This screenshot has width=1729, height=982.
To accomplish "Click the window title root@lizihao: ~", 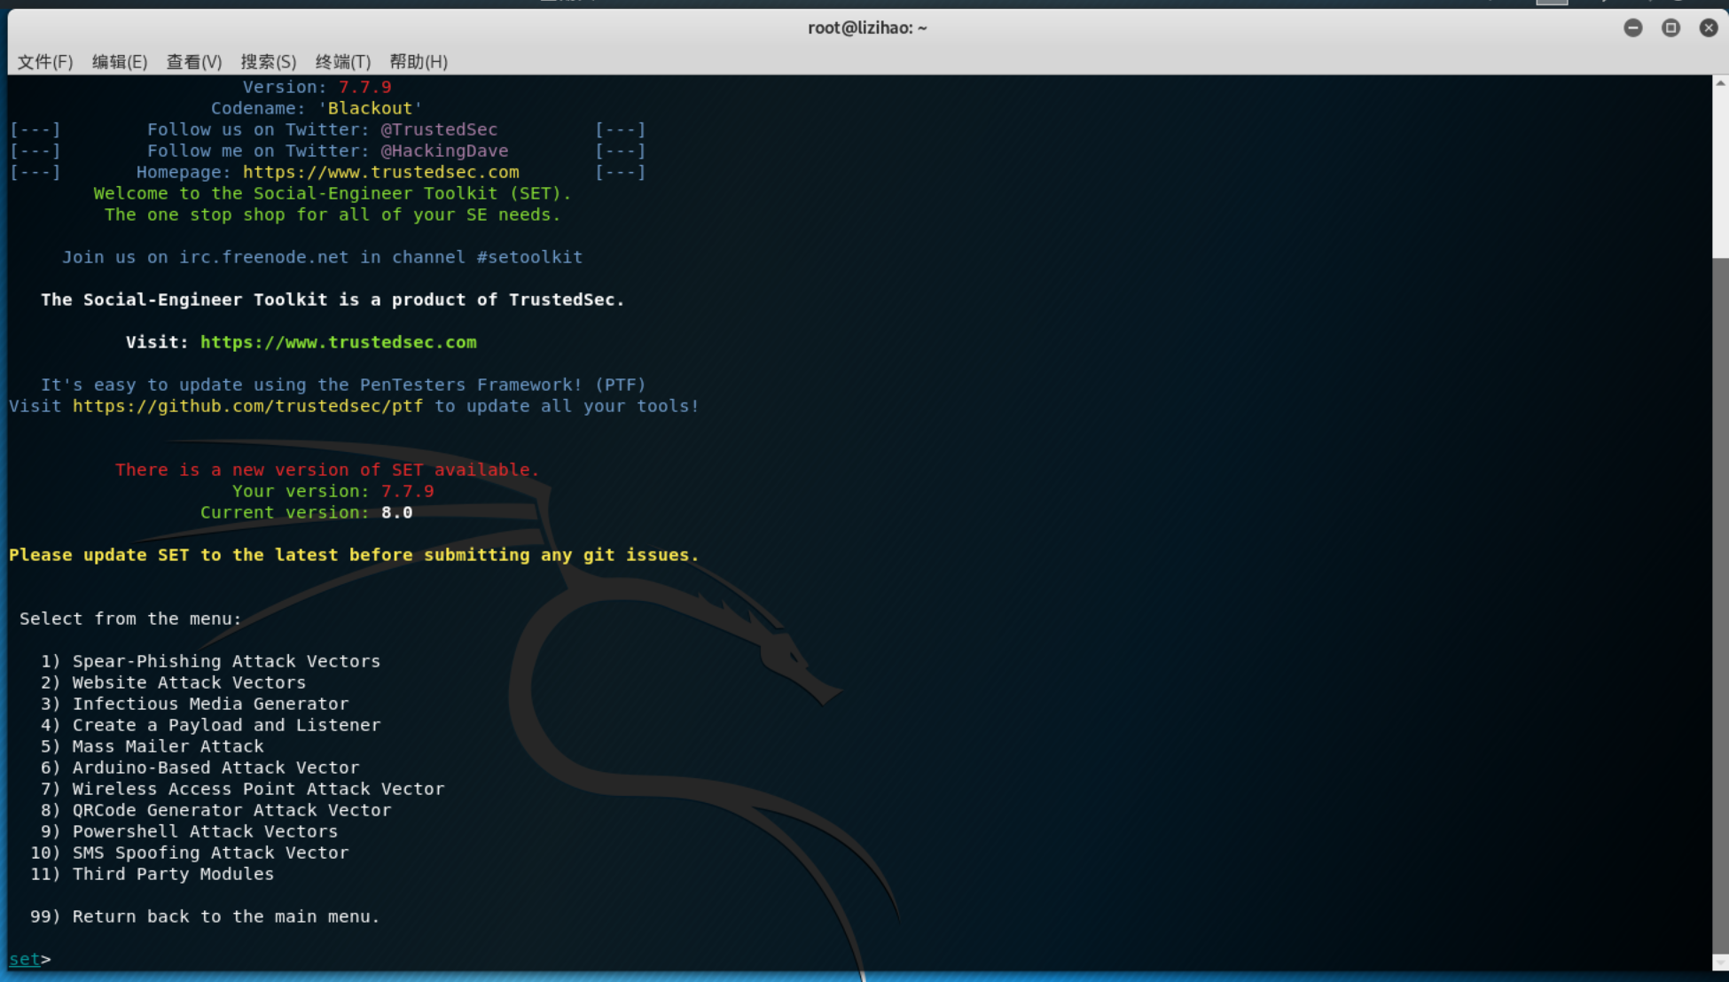I will click(x=867, y=27).
